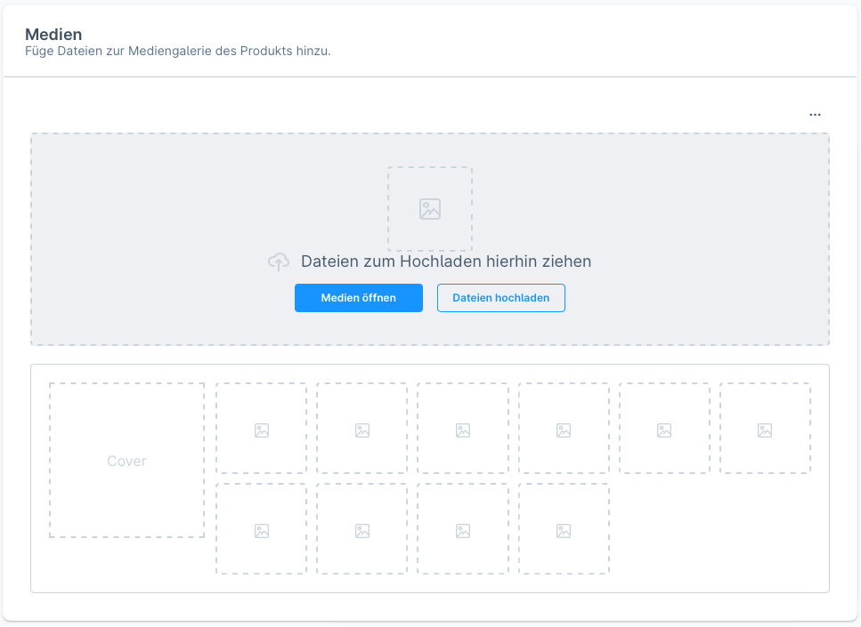
Task: Select first image placeholder in top gallery row
Action: 261,430
